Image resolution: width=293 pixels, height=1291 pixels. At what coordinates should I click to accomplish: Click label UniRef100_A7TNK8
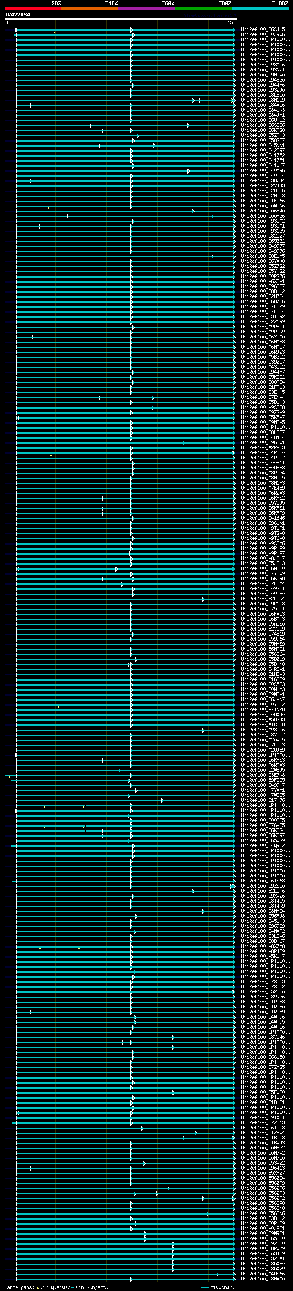(x=263, y=710)
